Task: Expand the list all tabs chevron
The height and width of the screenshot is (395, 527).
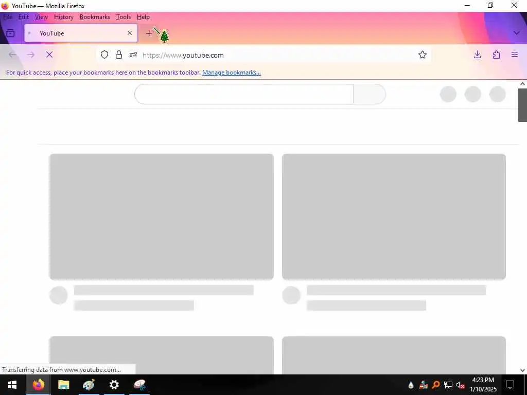Action: point(517,33)
